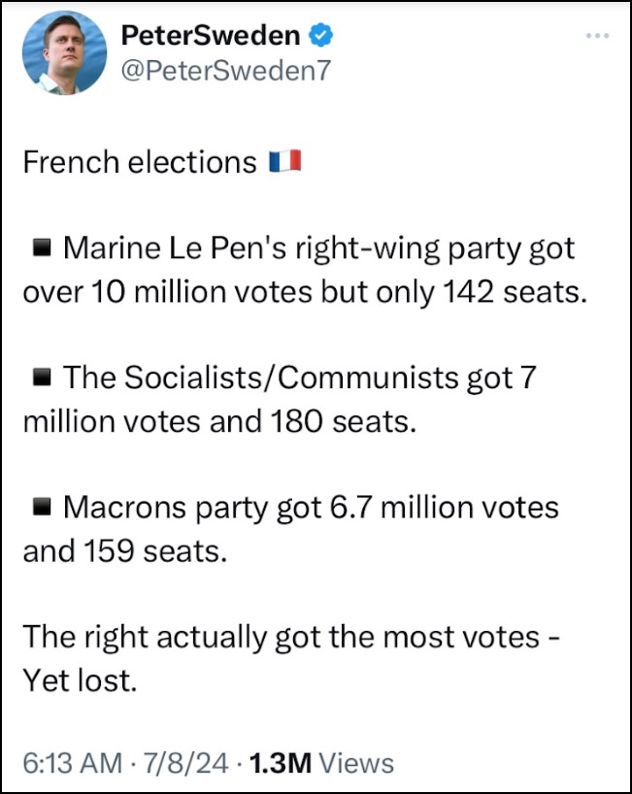Click the Yet lost closing line

[x=80, y=680]
